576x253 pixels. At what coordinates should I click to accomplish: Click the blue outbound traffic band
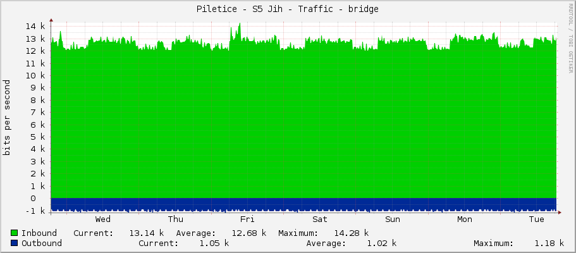click(x=303, y=204)
